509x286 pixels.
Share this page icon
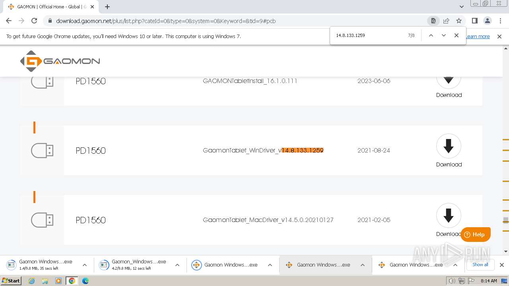pos(446,21)
